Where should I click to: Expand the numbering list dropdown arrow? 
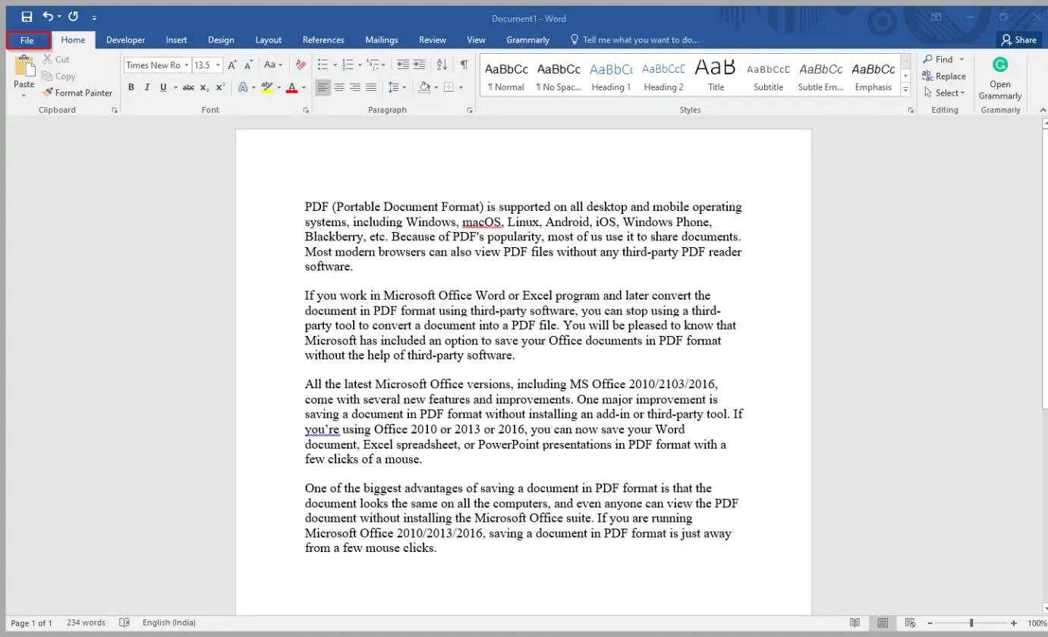(360, 65)
